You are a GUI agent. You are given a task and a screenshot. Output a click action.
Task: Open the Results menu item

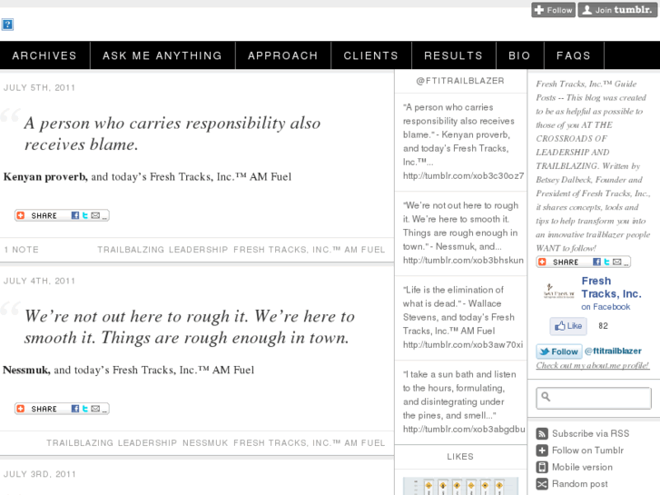click(453, 55)
